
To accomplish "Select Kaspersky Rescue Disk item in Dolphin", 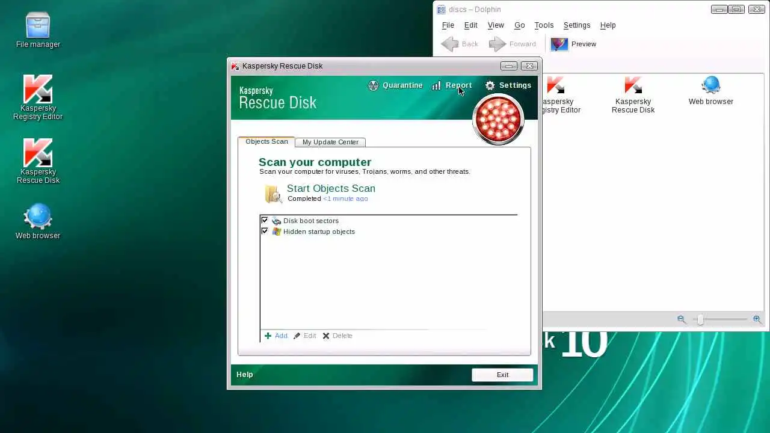I will click(633, 95).
